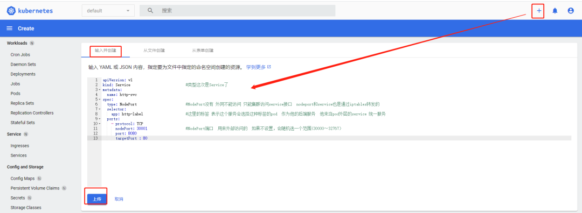Collapse the metadata fold arrow in editor
Image resolution: width=582 pixels, height=213 pixels.
[x=100, y=90]
